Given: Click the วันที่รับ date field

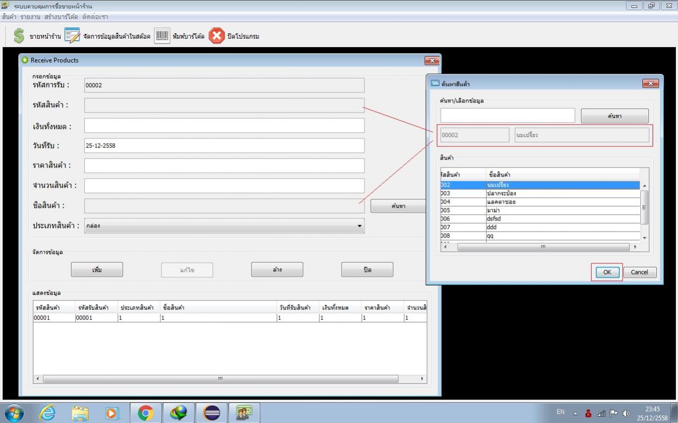Looking at the screenshot, I should coord(224,145).
